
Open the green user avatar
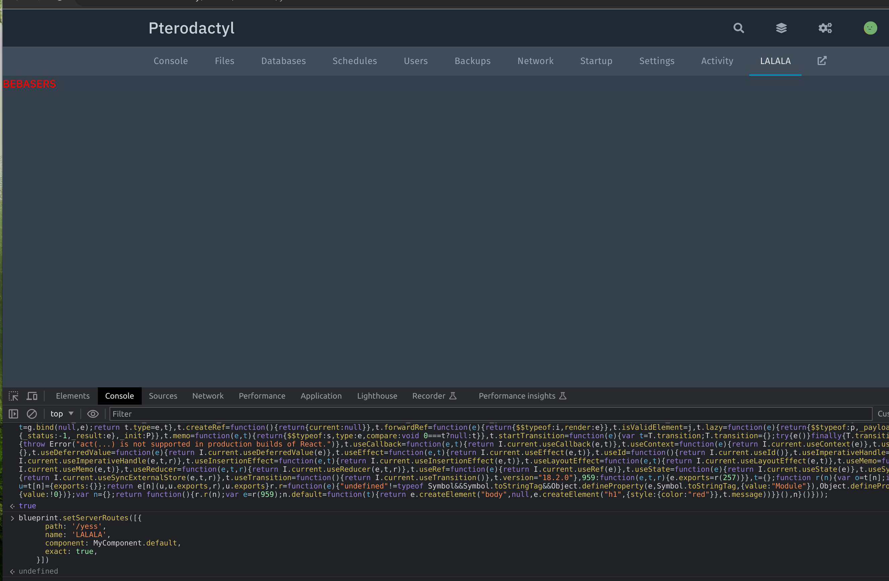(870, 28)
